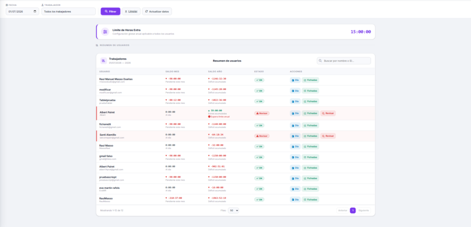This screenshot has height=227, width=471.
Task: Click the USUARIO column header
Action: click(x=104, y=72)
